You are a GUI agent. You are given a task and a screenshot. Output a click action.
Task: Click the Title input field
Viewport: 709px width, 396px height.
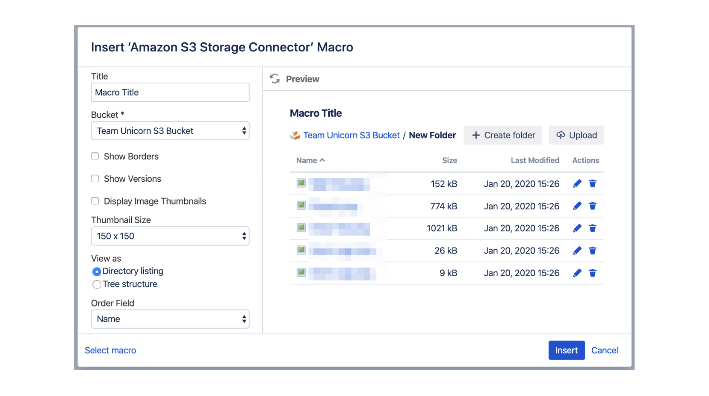pyautogui.click(x=170, y=92)
